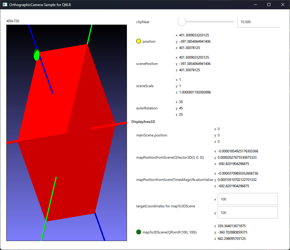Click value -0.00003709850352606736
290x250 pixels.
point(238,173)
